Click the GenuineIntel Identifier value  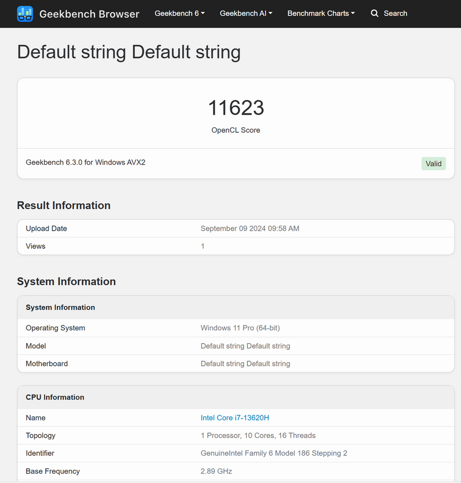tap(274, 453)
